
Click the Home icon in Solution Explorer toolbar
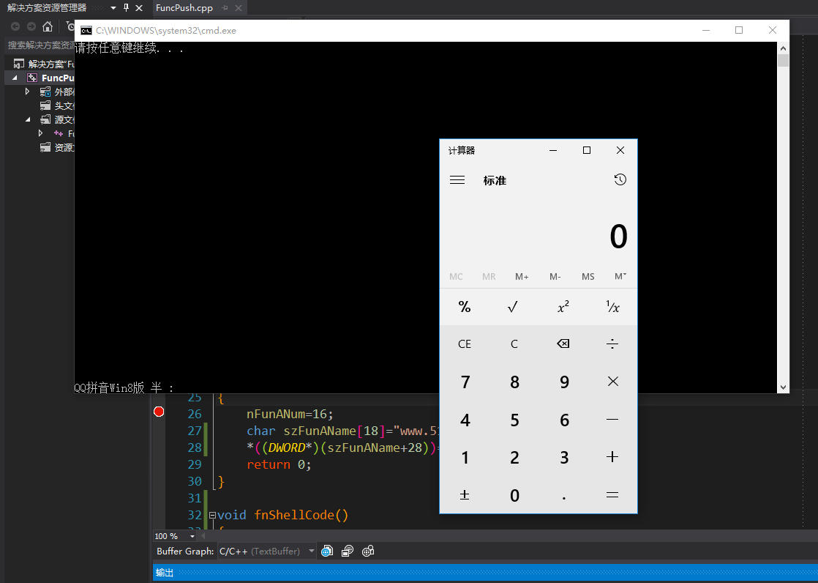tap(48, 26)
